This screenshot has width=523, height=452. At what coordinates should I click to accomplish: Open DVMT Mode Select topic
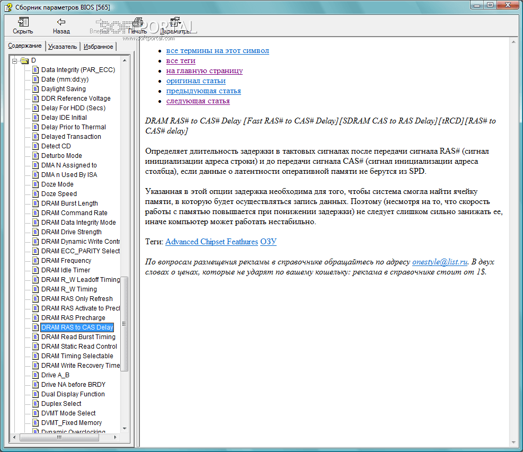68,413
